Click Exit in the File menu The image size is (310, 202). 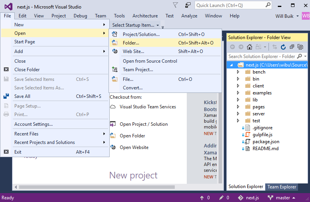55,152
